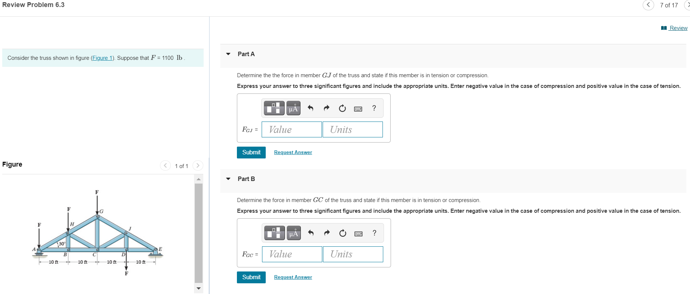
Task: Undo last entry in Part A answer
Action: click(310, 108)
